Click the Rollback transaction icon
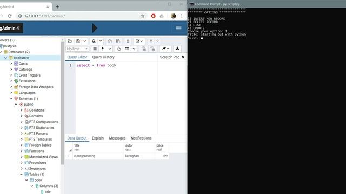Viewport: 346px width, 194px height. (x=152, y=48)
